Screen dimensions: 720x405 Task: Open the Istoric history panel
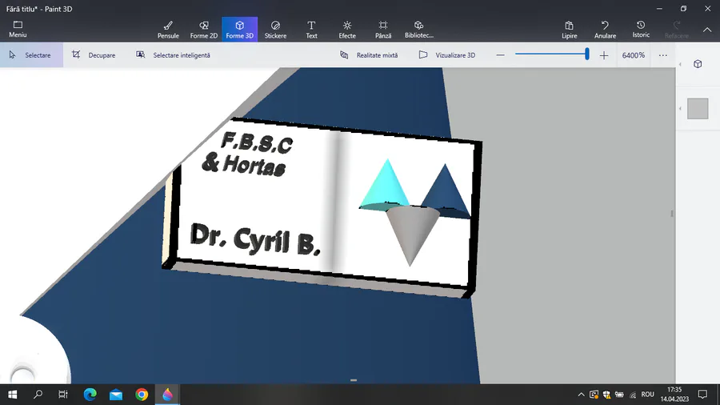[641, 30]
